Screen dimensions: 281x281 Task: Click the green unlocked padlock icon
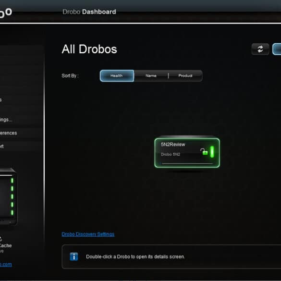204,152
